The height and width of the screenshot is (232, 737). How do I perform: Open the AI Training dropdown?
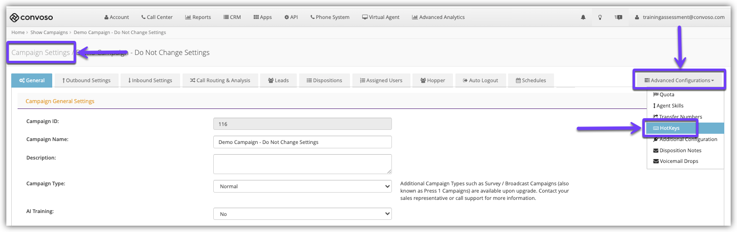302,214
